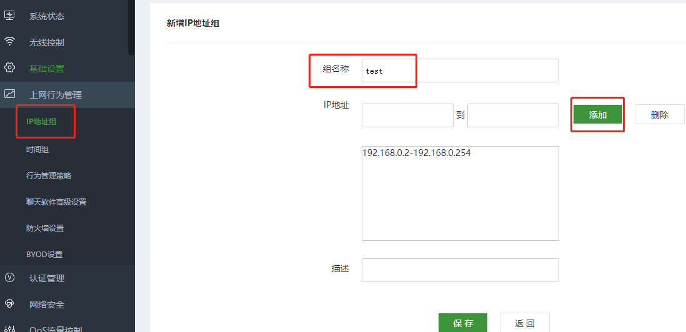Click the basic settings gear icon
The width and height of the screenshot is (686, 332).
point(9,67)
